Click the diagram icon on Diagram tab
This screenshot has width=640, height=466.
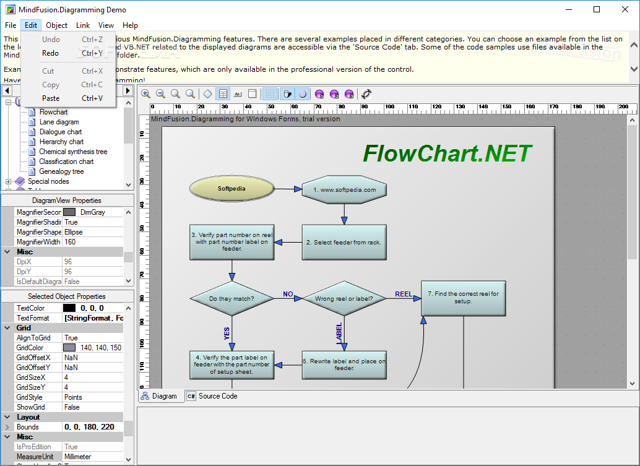click(144, 396)
